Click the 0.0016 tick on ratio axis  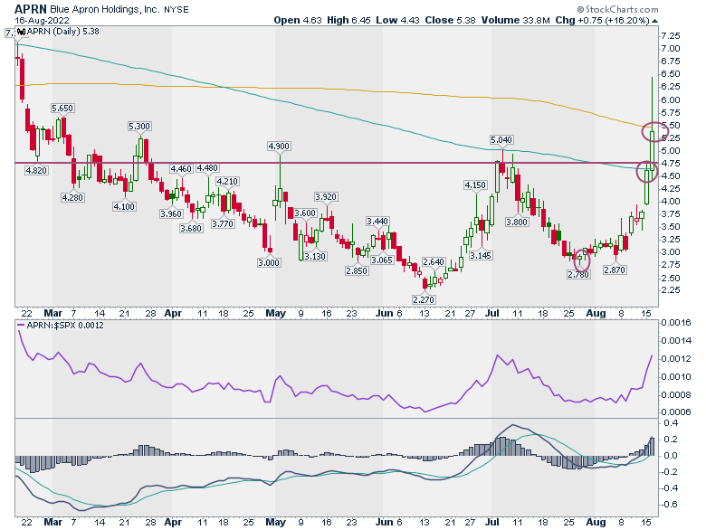(x=675, y=323)
